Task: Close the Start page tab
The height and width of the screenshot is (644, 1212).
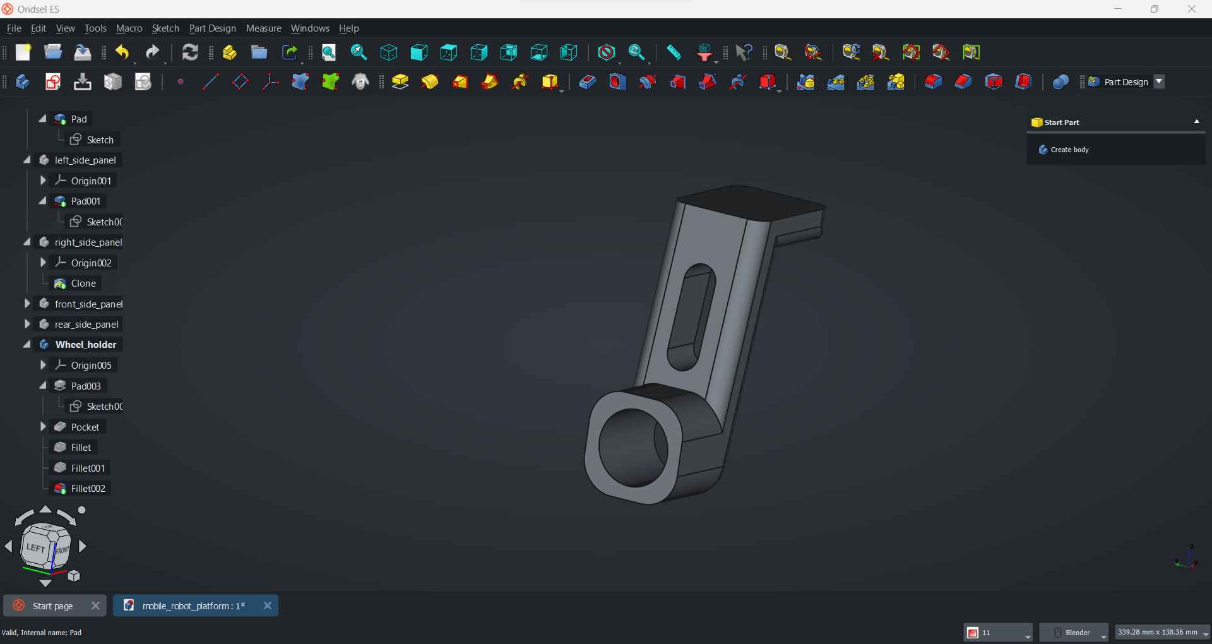Action: tap(95, 606)
